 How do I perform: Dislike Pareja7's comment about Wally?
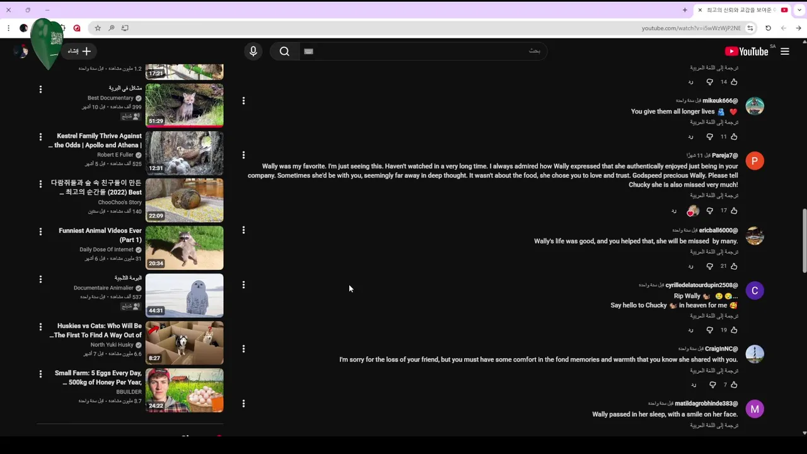pos(710,211)
